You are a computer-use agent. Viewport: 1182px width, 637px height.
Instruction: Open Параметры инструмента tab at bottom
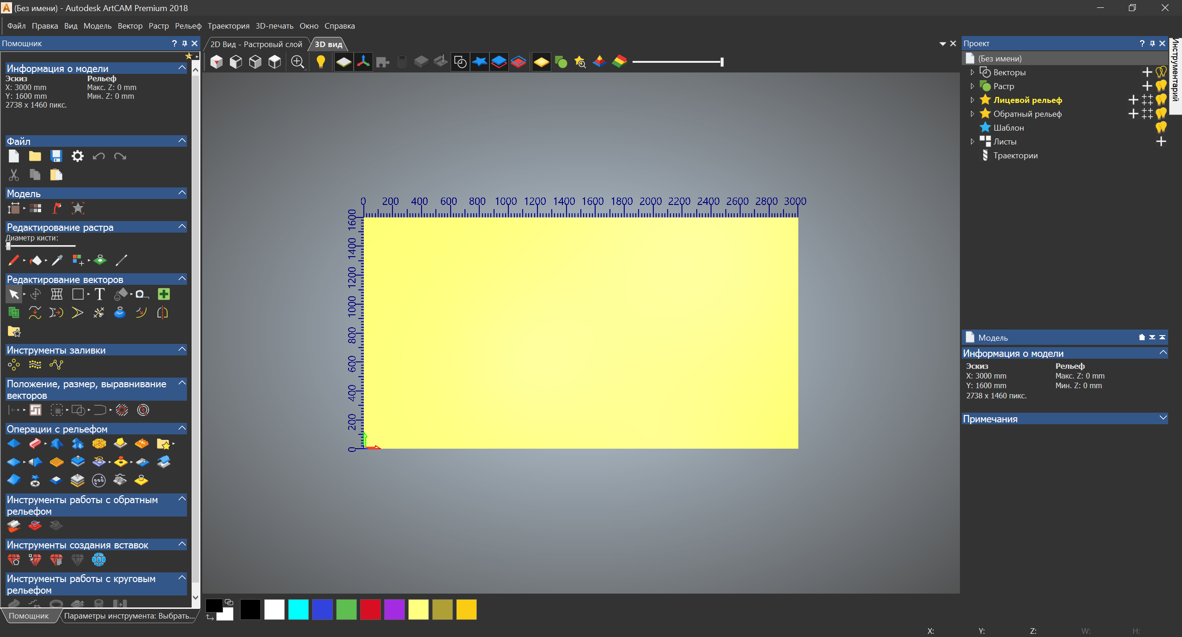[129, 616]
